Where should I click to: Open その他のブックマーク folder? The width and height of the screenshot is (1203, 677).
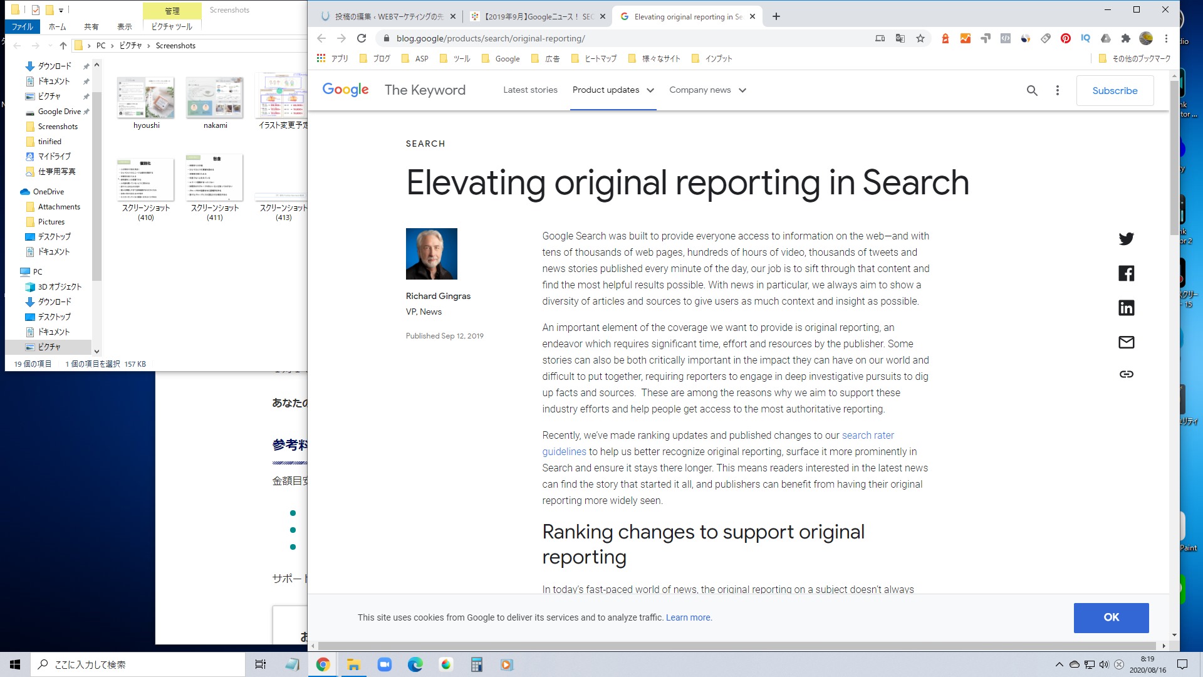tap(1135, 58)
